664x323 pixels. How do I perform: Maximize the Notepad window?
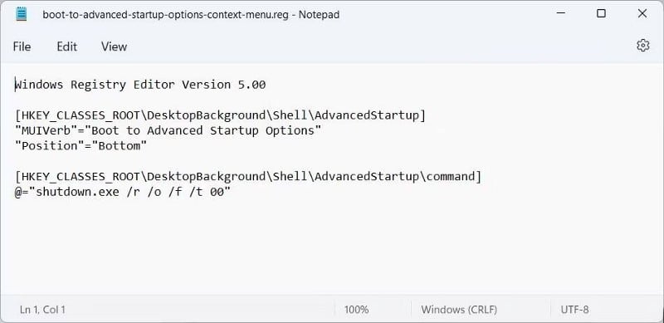tap(601, 13)
